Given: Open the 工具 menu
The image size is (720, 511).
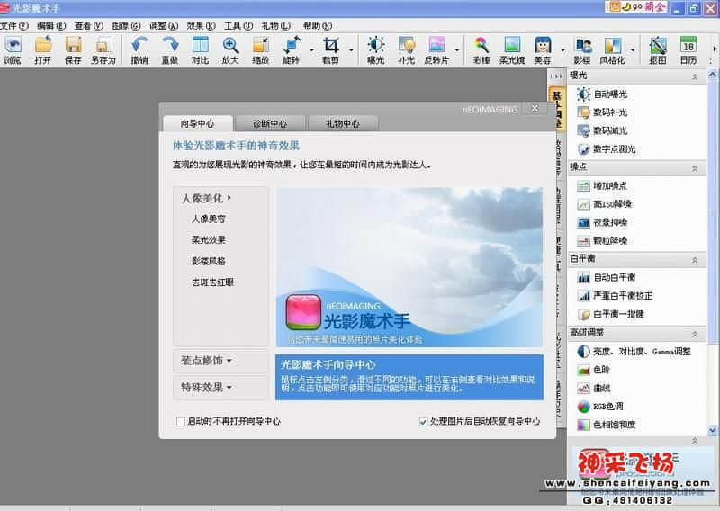Looking at the screenshot, I should pyautogui.click(x=238, y=26).
